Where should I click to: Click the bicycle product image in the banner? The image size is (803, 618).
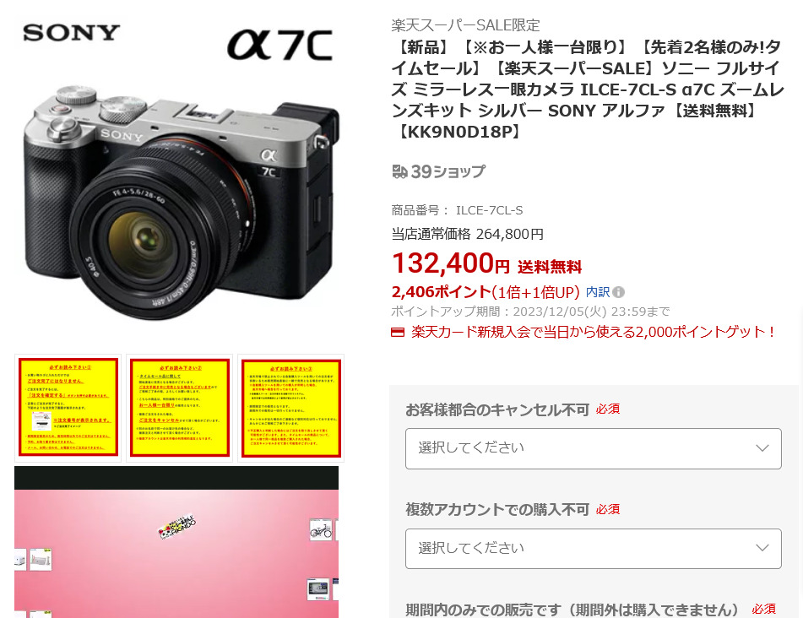pos(321,530)
